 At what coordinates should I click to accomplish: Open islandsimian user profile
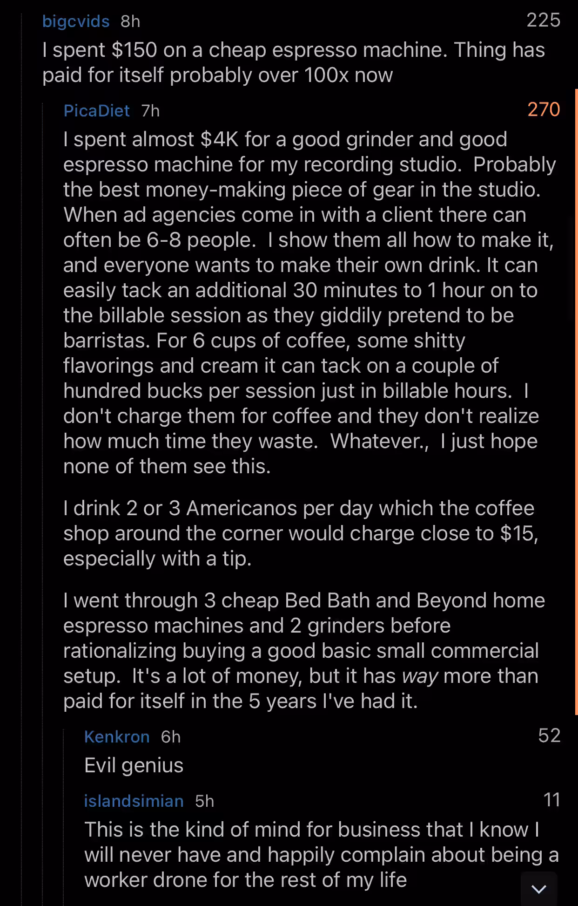pos(134,801)
